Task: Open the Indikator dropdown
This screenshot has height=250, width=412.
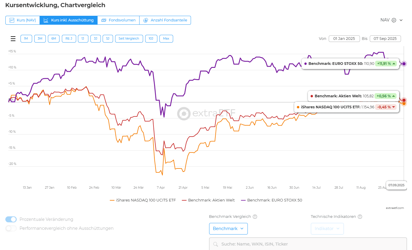Action: (327, 229)
